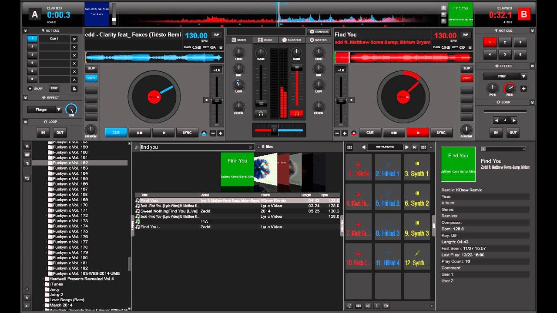557x313 pixels.
Task: Toggle the hot cue lock icon on deck A
Action: [x=74, y=88]
